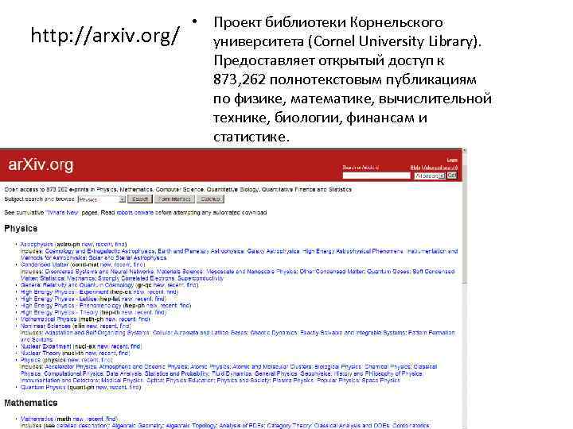
Task: Open the 'detailed description' link under Mathematics
Action: [82, 426]
